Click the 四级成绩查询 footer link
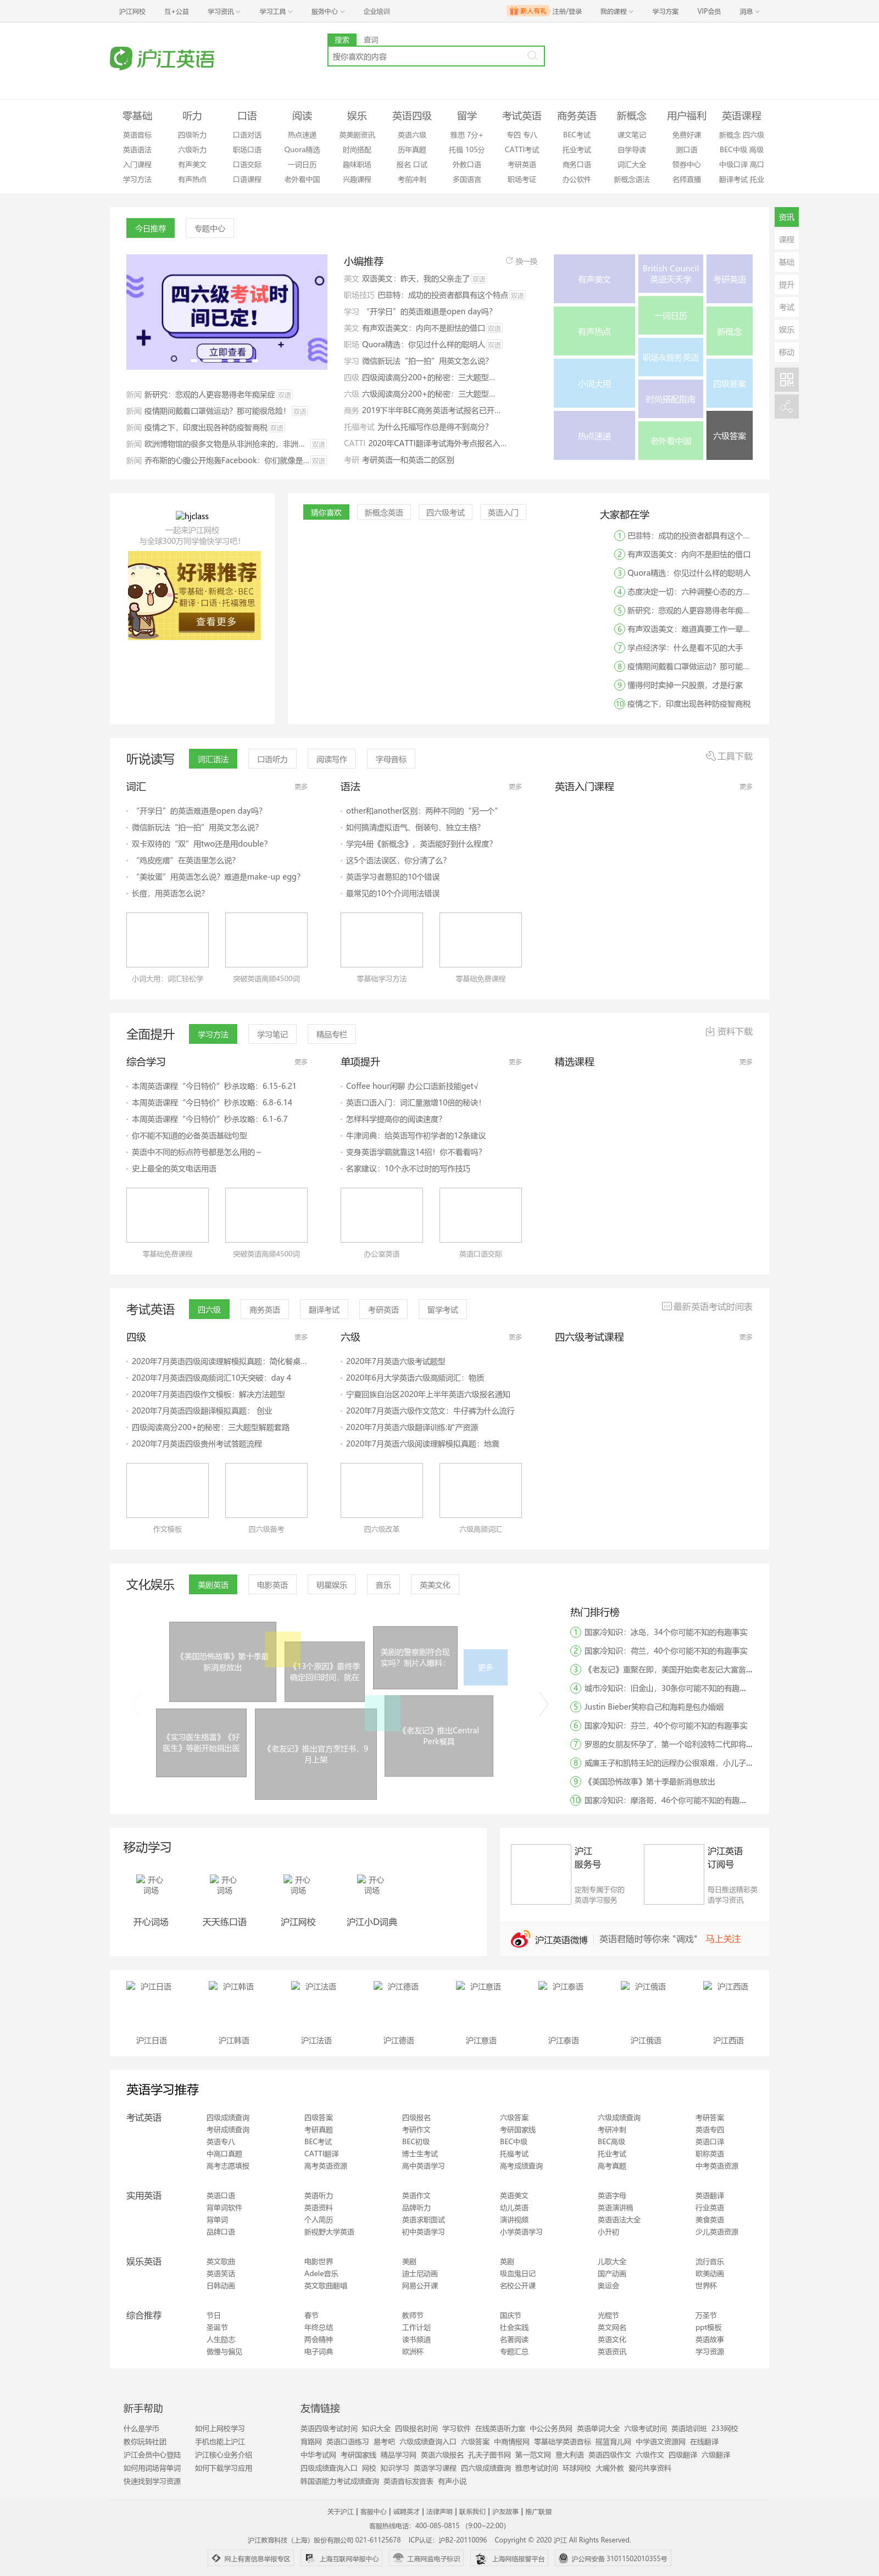This screenshot has width=879, height=2576. click(228, 2117)
